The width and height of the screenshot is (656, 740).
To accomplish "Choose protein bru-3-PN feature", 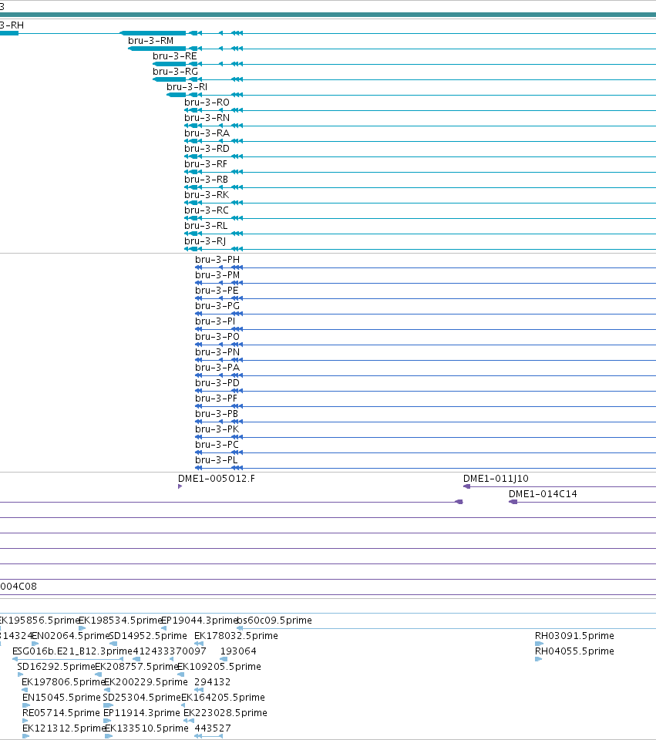I will (x=217, y=352).
